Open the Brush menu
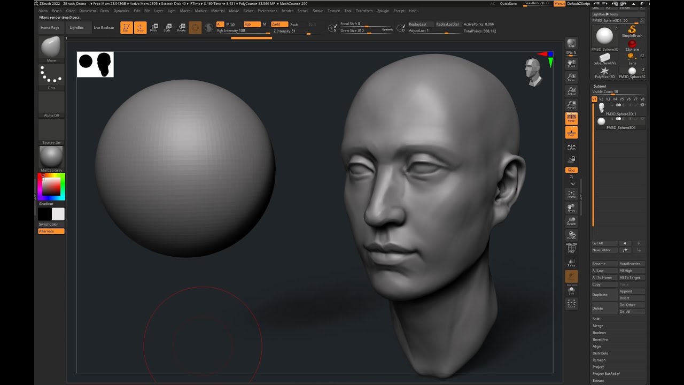684x385 pixels. click(x=57, y=11)
